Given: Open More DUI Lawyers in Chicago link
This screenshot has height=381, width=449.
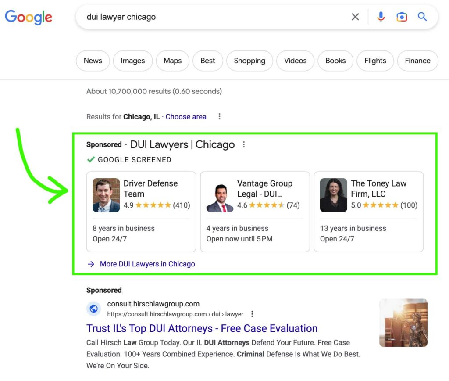Looking at the screenshot, I should pyautogui.click(x=147, y=264).
